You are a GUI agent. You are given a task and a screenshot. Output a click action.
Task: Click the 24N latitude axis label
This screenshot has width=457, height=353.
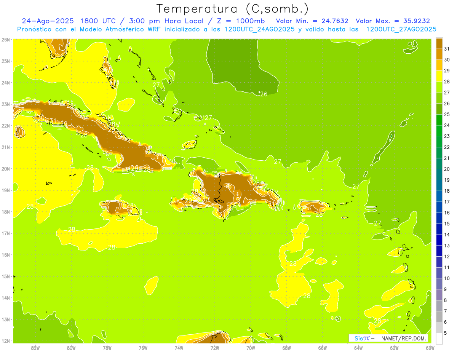coord(6,83)
